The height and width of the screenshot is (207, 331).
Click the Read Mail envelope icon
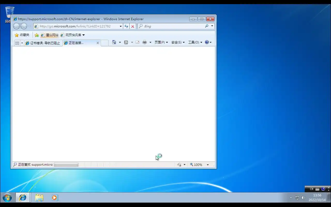coord(137,42)
